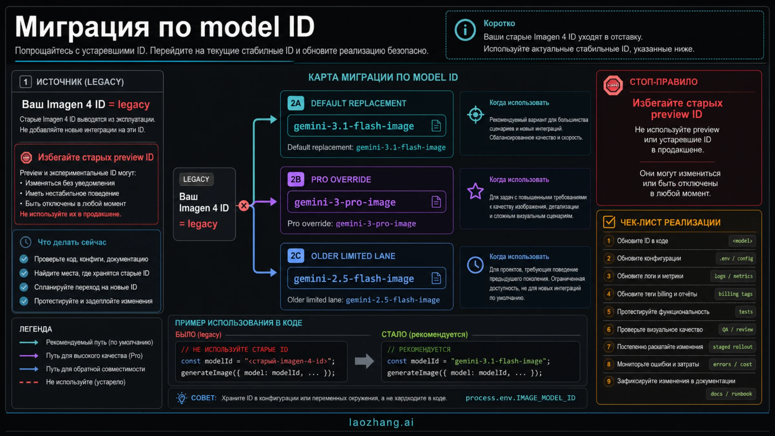Image resolution: width=775 pixels, height=436 pixels.
Task: Click the label СТАЛО (рекомендуется)
Action: click(425, 335)
